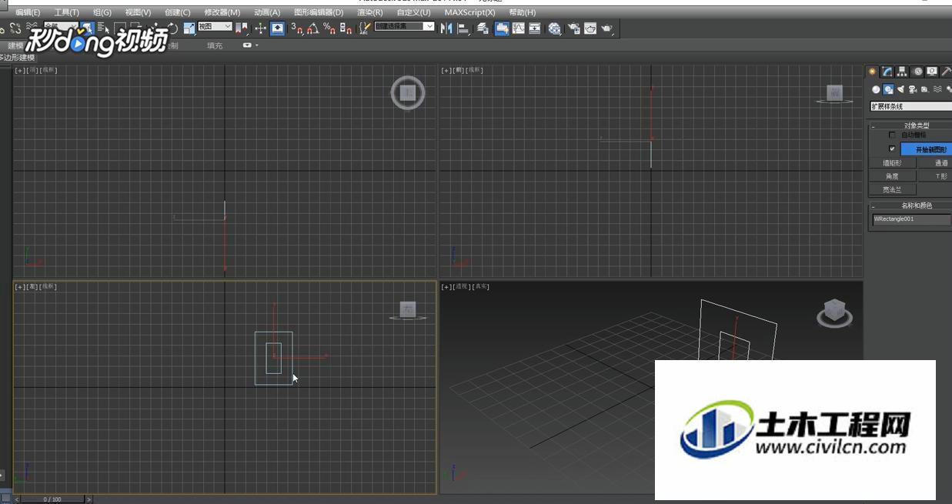The image size is (952, 504).
Task: Enable the 自动栅格 checkbox
Action: tap(892, 135)
